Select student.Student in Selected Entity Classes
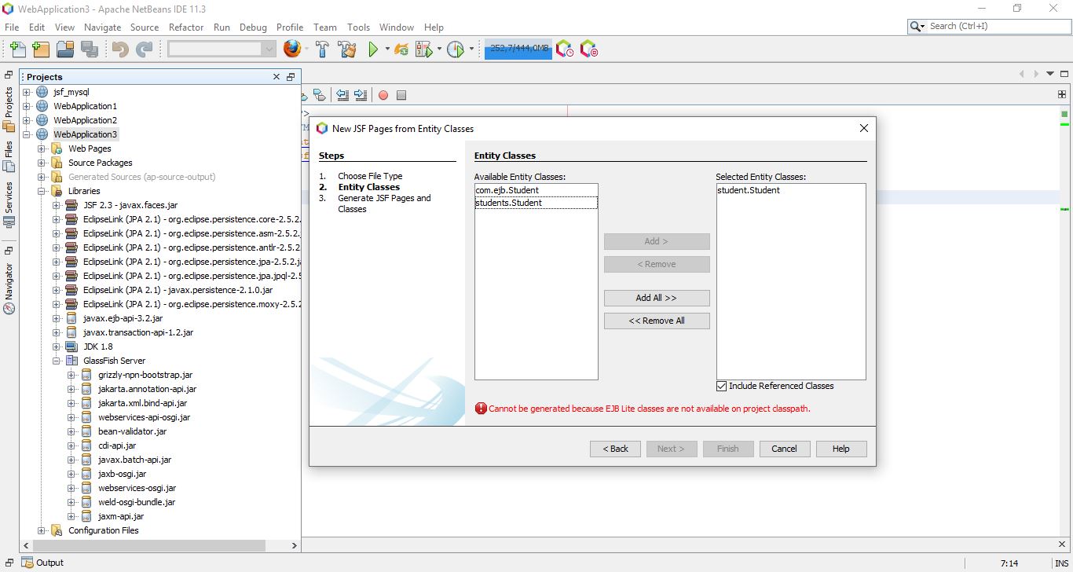1073x572 pixels. [x=791, y=190]
